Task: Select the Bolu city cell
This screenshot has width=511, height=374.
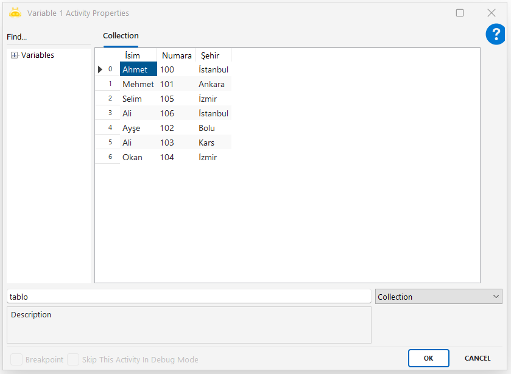Action: click(213, 128)
